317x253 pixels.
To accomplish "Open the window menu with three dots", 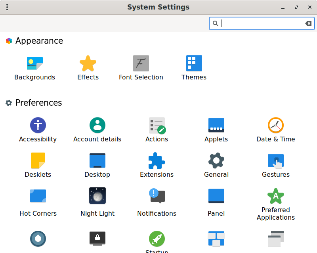I will (x=8, y=7).
